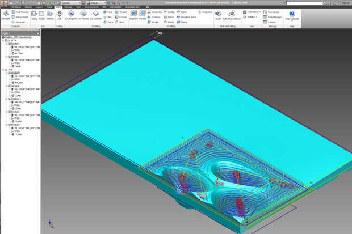352x234 pixels.
Task: Click the Morphed Spiral milling tool
Action: tap(186, 17)
